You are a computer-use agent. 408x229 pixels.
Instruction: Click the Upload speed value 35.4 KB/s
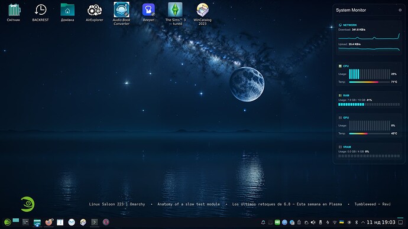point(354,44)
